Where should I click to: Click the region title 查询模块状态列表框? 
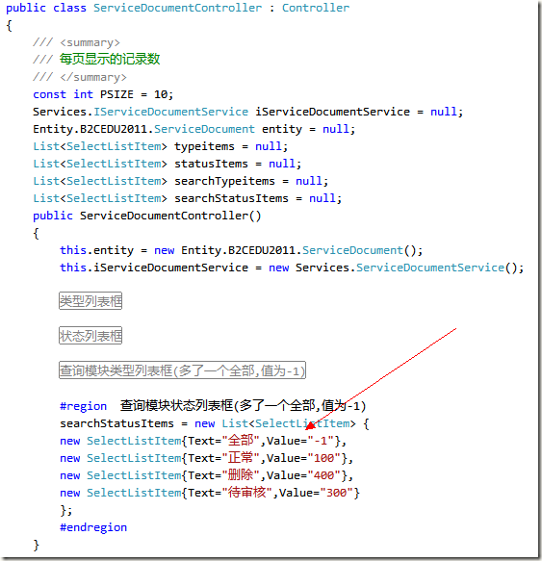[x=176, y=406]
